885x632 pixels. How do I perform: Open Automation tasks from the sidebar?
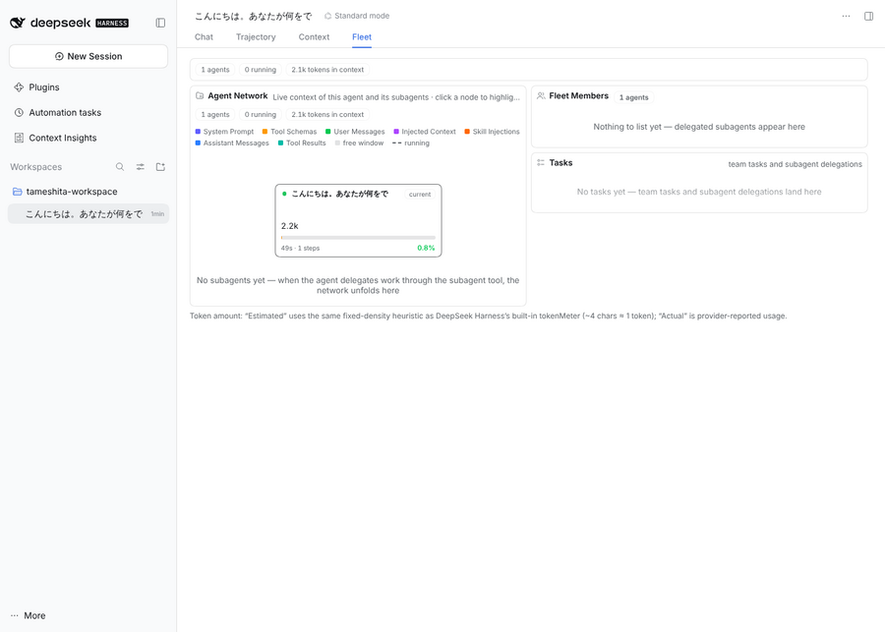pos(65,112)
